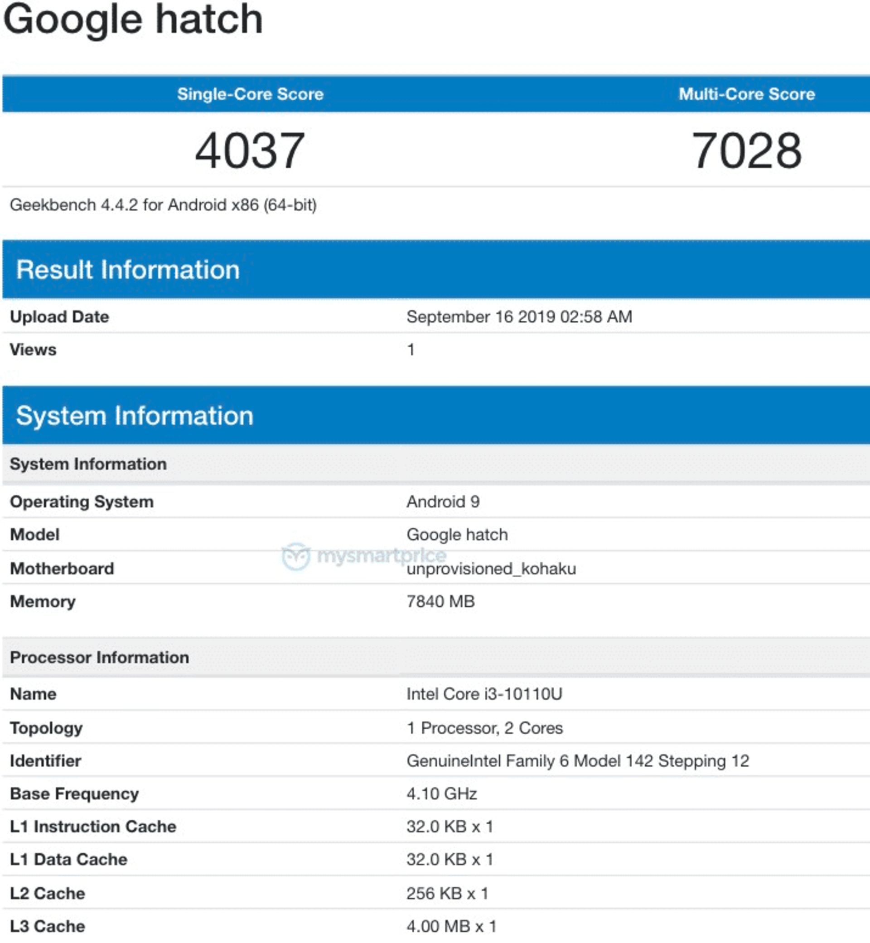Click the gray System Information subheading
This screenshot has height=943, width=870.
(x=88, y=464)
